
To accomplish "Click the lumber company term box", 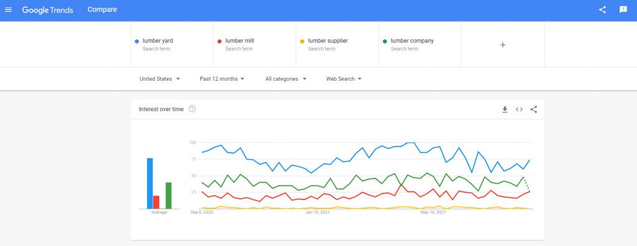I will [x=420, y=45].
